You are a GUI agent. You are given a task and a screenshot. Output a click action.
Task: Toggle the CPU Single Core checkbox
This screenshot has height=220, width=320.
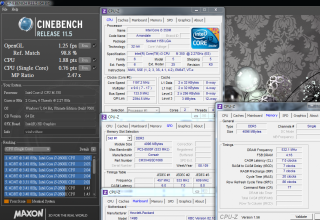94,68
